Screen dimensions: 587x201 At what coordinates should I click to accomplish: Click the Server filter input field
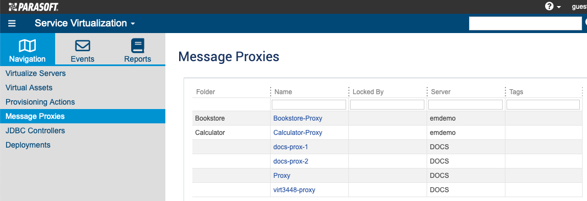[x=465, y=105]
